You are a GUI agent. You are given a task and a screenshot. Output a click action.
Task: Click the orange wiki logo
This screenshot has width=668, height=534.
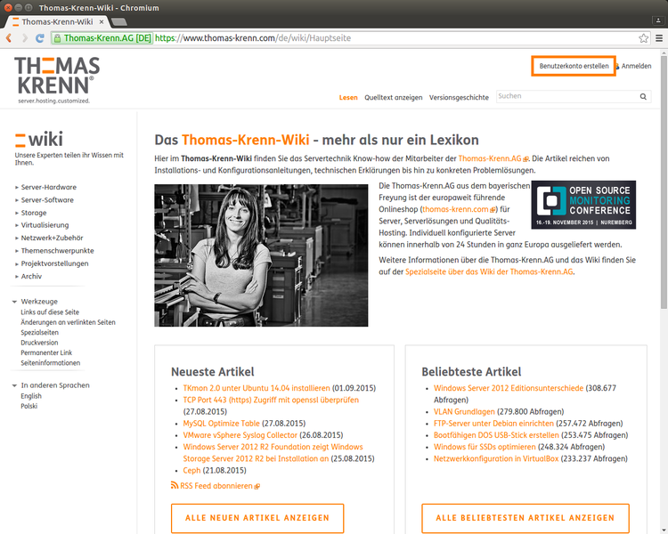[x=39, y=139]
